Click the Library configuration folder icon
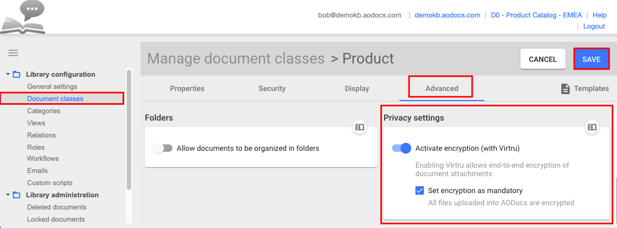 pos(16,74)
